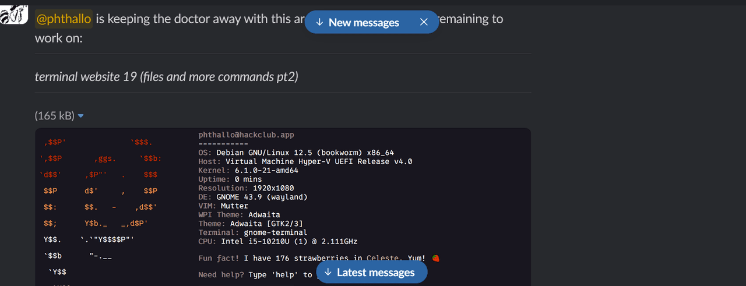The height and width of the screenshot is (286, 746).
Task: Click the italic "terminal website 19" title
Action: pos(167,77)
